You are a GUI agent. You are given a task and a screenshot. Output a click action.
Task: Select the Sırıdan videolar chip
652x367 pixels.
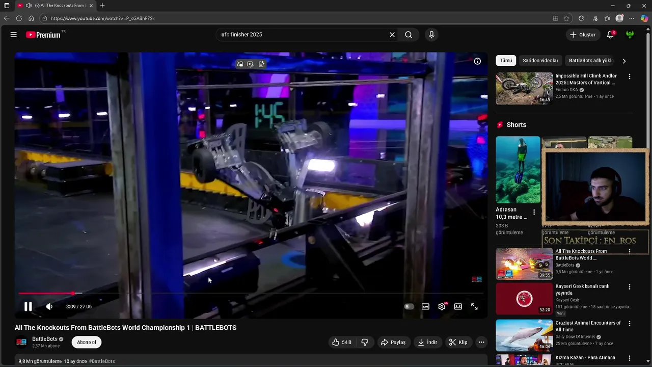coord(540,61)
